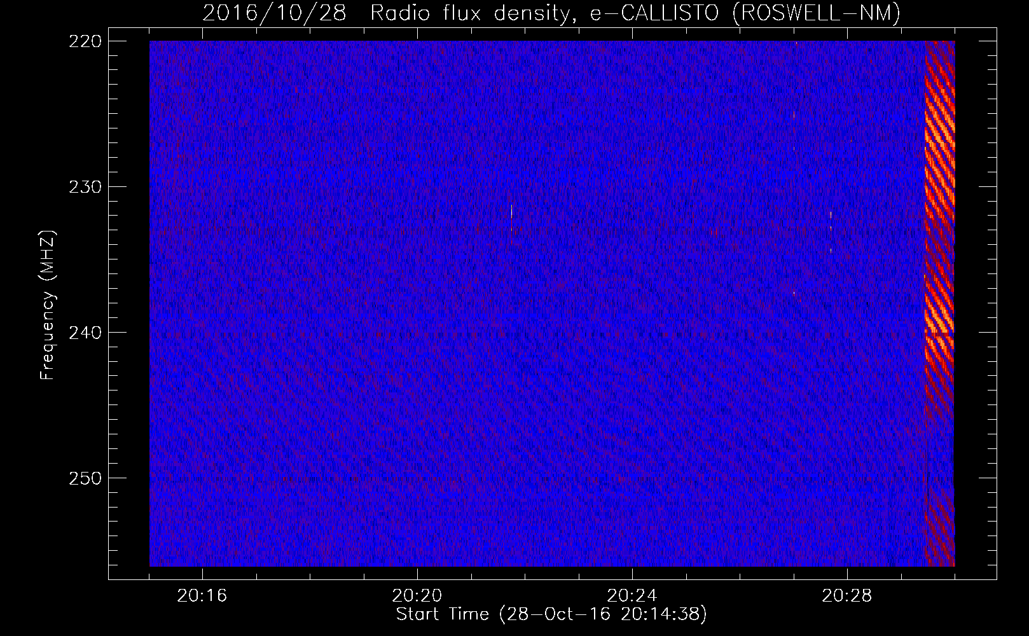Image resolution: width=1029 pixels, height=636 pixels.
Task: Click the 'Start Time (28-Oct-16 20:14:38)' label
Action: coord(551,614)
